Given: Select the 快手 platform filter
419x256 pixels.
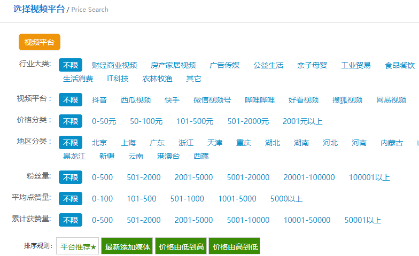Looking at the screenshot, I should 172,100.
